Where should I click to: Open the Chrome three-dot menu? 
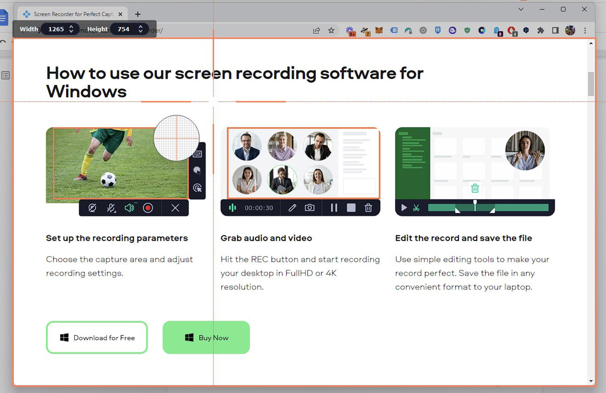point(585,30)
